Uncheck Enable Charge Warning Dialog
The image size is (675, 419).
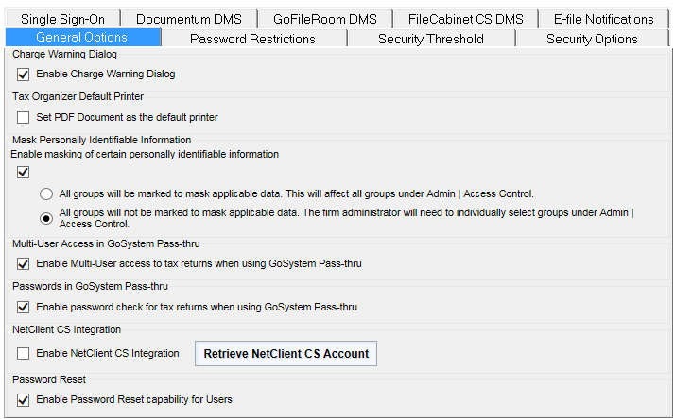point(24,75)
